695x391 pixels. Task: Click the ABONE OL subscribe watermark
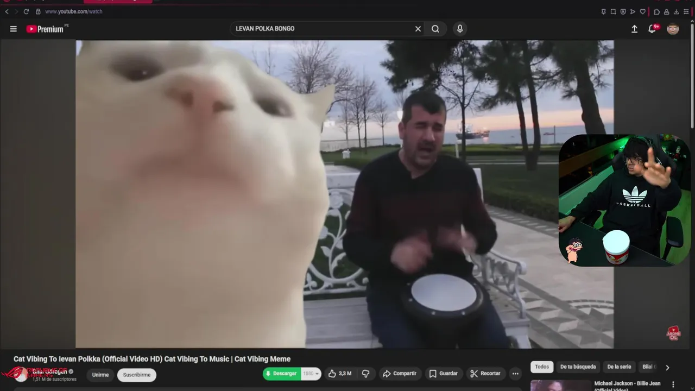[673, 333]
